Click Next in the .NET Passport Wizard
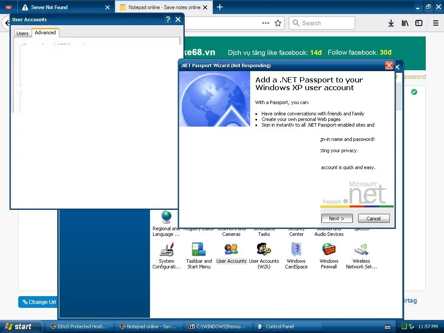The width and height of the screenshot is (444, 333). [336, 219]
